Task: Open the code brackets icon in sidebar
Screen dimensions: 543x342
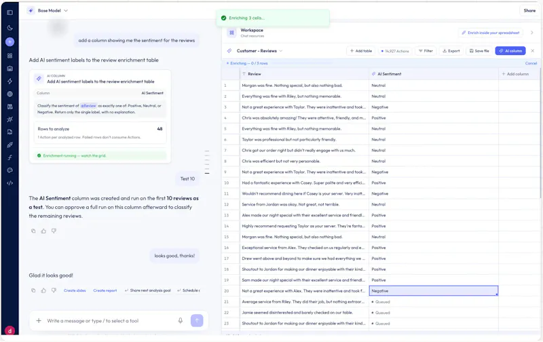Action: coord(10,183)
